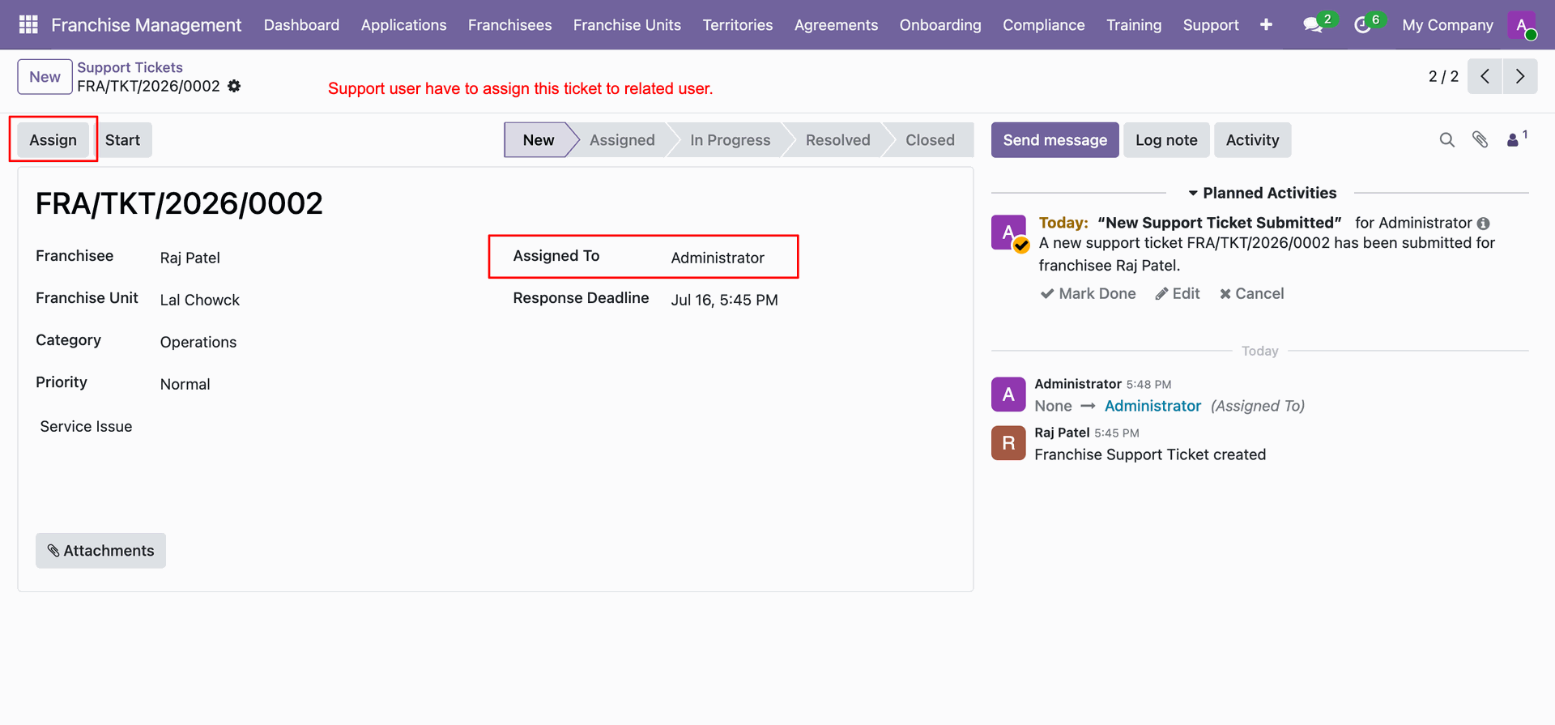Click the gear actions icon next to FRA/TKT/2026/0002
The height and width of the screenshot is (725, 1555).
click(234, 86)
